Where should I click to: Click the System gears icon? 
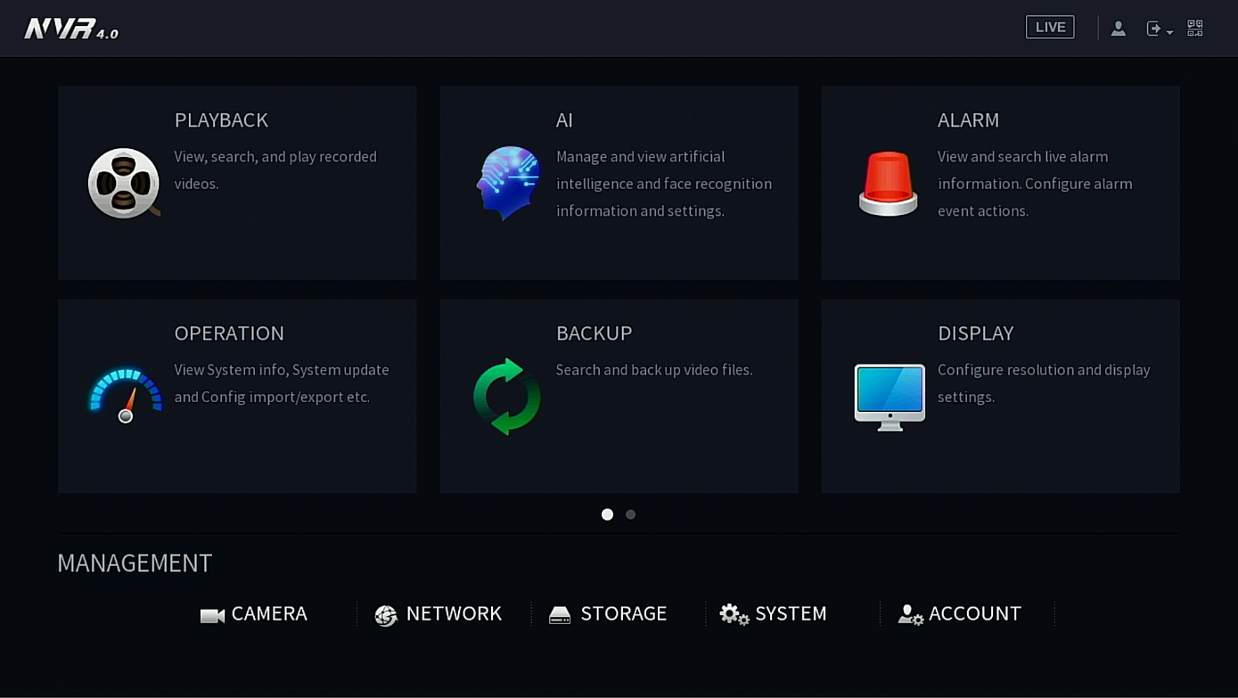click(x=734, y=614)
